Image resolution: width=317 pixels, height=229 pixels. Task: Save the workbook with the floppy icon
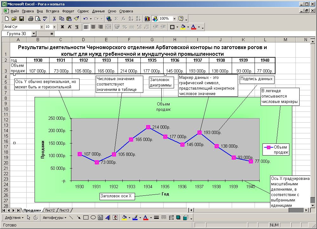[x=22, y=19]
